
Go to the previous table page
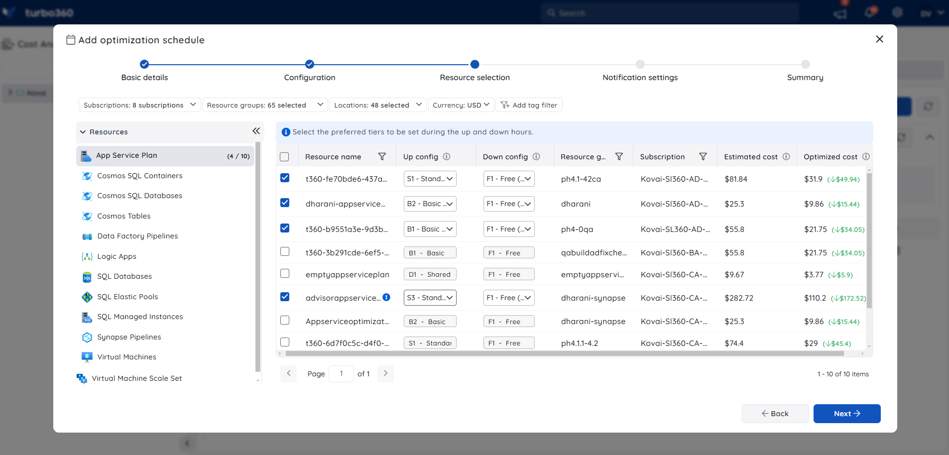[x=289, y=373]
